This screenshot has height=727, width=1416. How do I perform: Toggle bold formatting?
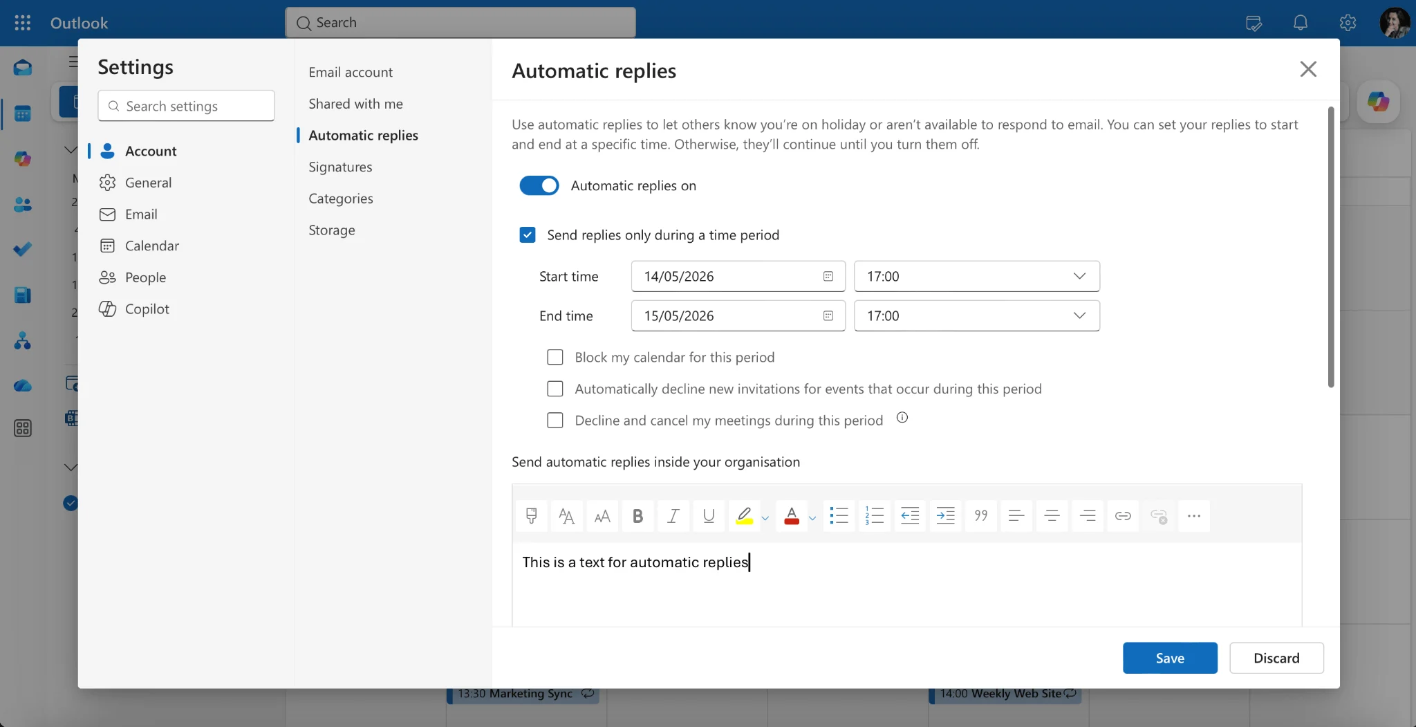[638, 516]
